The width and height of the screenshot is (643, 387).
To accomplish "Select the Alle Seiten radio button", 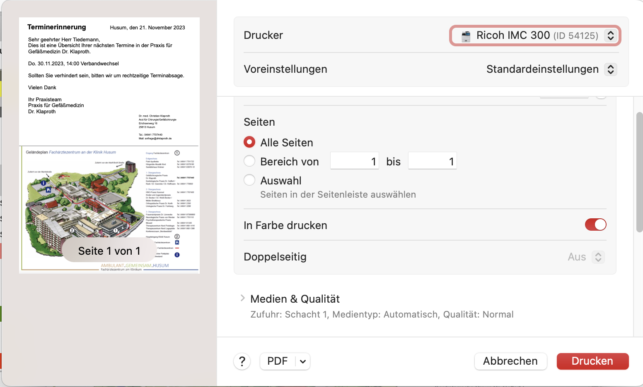I will (249, 142).
